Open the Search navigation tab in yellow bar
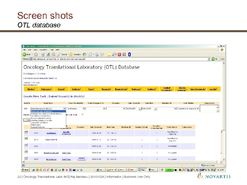 [61, 89]
